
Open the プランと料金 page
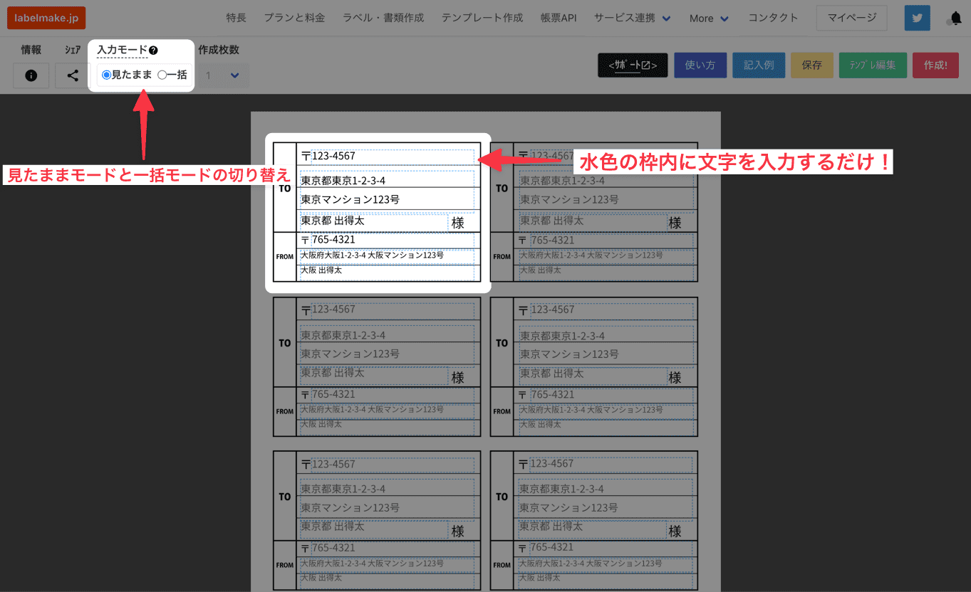coord(294,17)
